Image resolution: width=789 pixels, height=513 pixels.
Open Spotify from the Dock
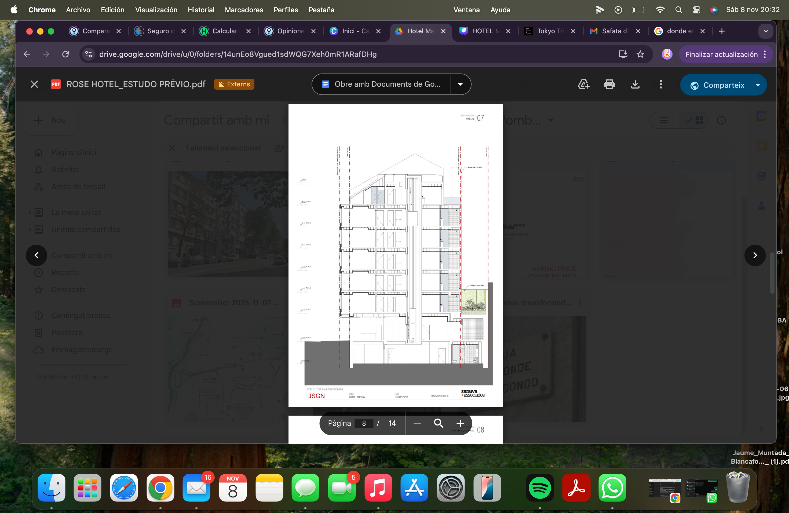pos(540,488)
